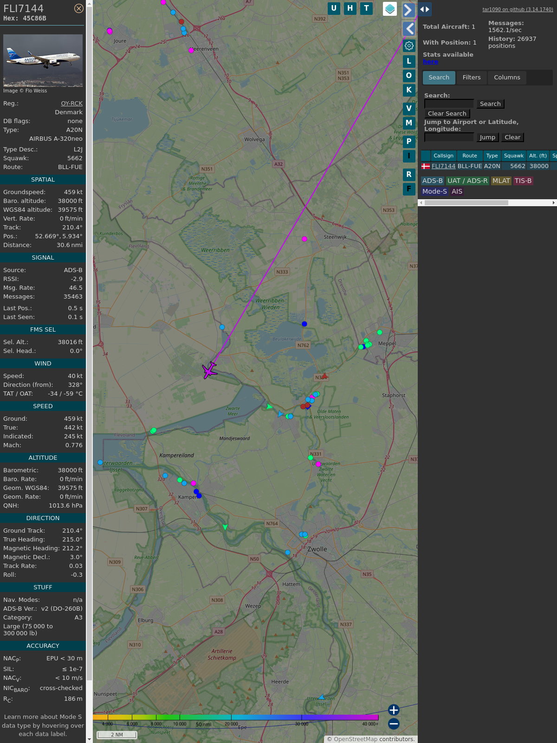Click the TIS-B legend label
This screenshot has height=743, width=557.
click(523, 181)
